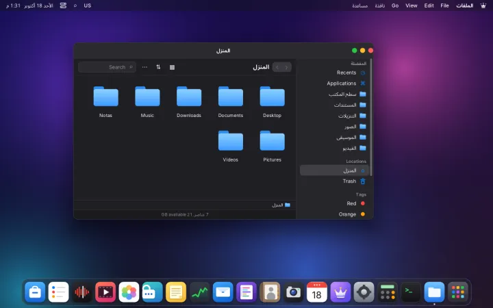Open the Videos folder

[231, 146]
